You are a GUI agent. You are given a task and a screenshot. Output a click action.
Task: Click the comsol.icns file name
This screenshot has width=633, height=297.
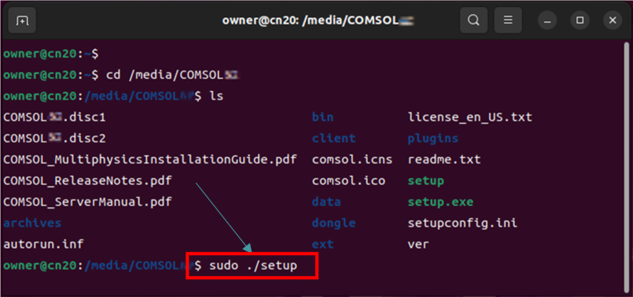352,159
